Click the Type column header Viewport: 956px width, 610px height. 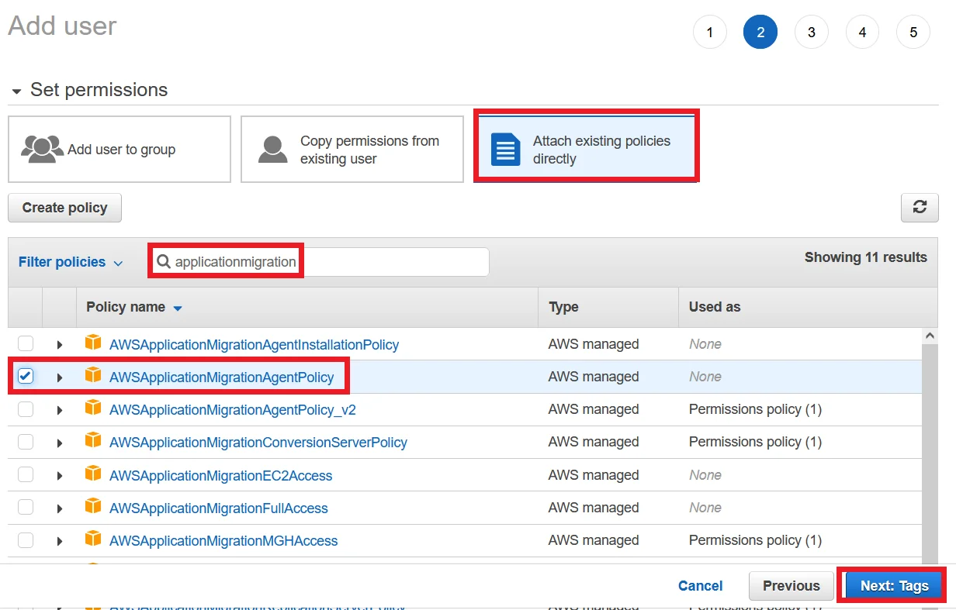pos(563,307)
